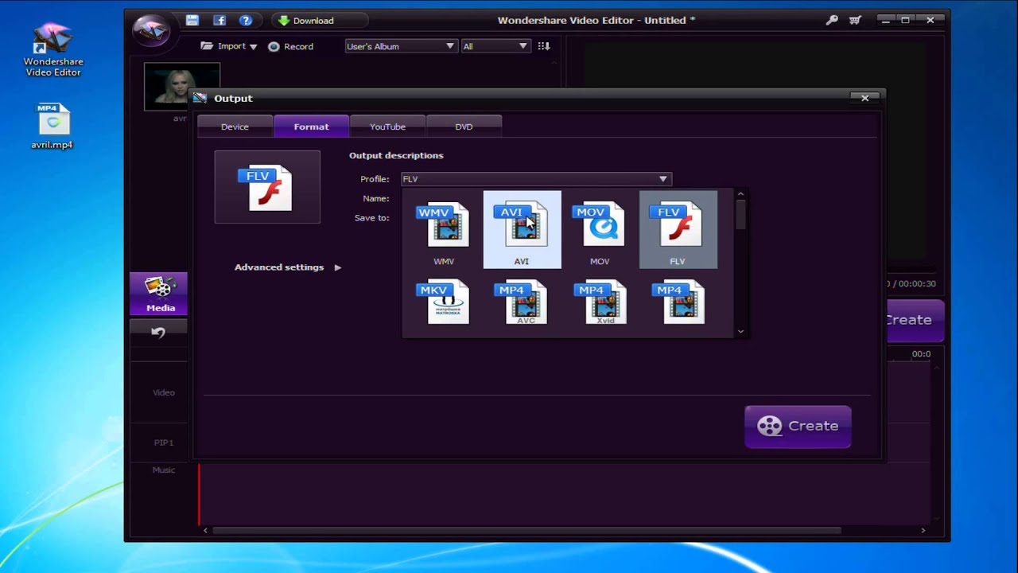Open the Media panel in sidebar
Image resolution: width=1018 pixels, height=573 pixels.
click(159, 294)
